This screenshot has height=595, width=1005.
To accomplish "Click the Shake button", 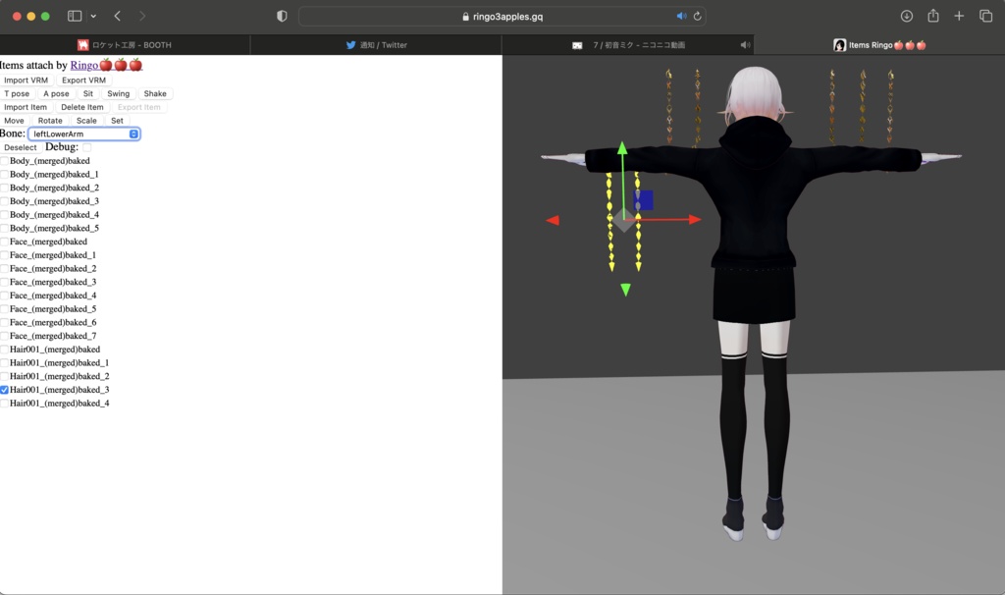I will coord(155,93).
